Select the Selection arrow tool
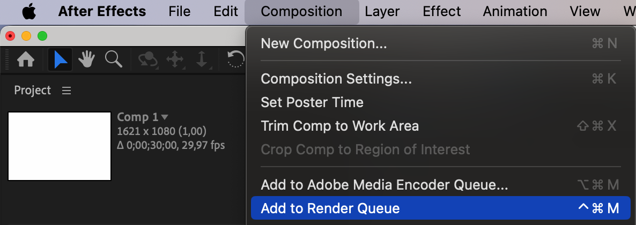Viewport: 636px width, 225px height. (x=60, y=59)
